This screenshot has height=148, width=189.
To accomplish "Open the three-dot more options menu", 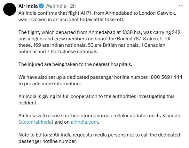I will [x=181, y=6].
